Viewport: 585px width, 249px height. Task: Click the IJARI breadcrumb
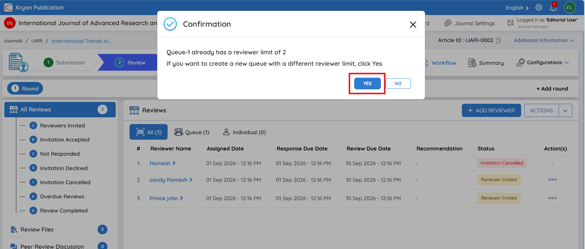click(37, 41)
